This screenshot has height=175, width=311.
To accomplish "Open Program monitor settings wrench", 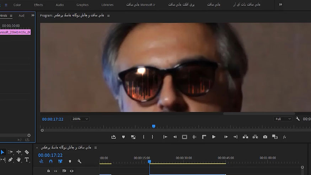I will pyautogui.click(x=297, y=119).
